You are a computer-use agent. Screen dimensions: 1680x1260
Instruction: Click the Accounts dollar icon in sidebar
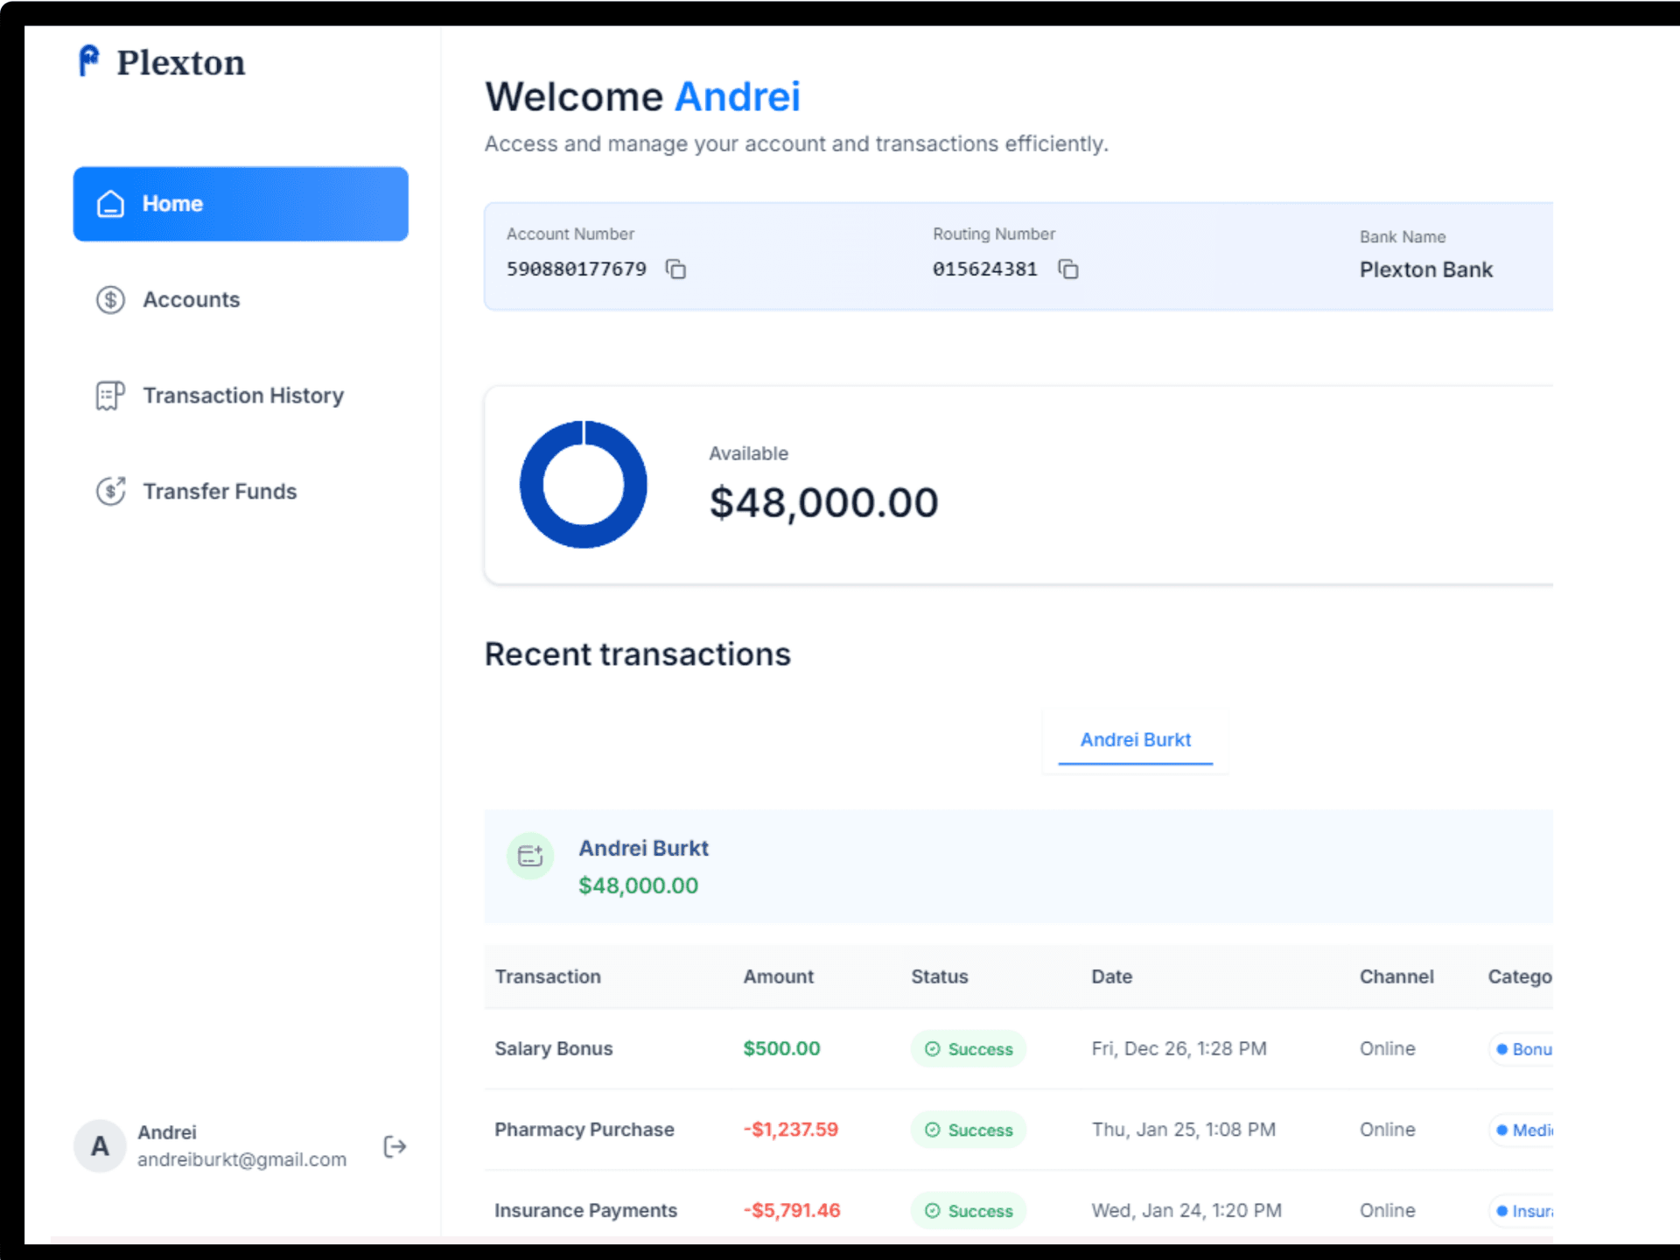point(110,300)
